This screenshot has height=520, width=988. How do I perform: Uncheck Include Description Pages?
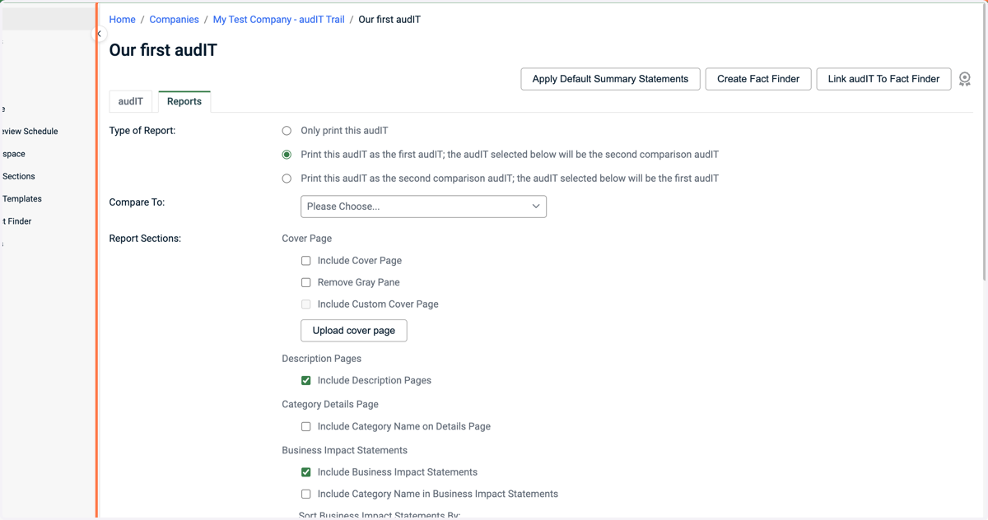click(306, 381)
